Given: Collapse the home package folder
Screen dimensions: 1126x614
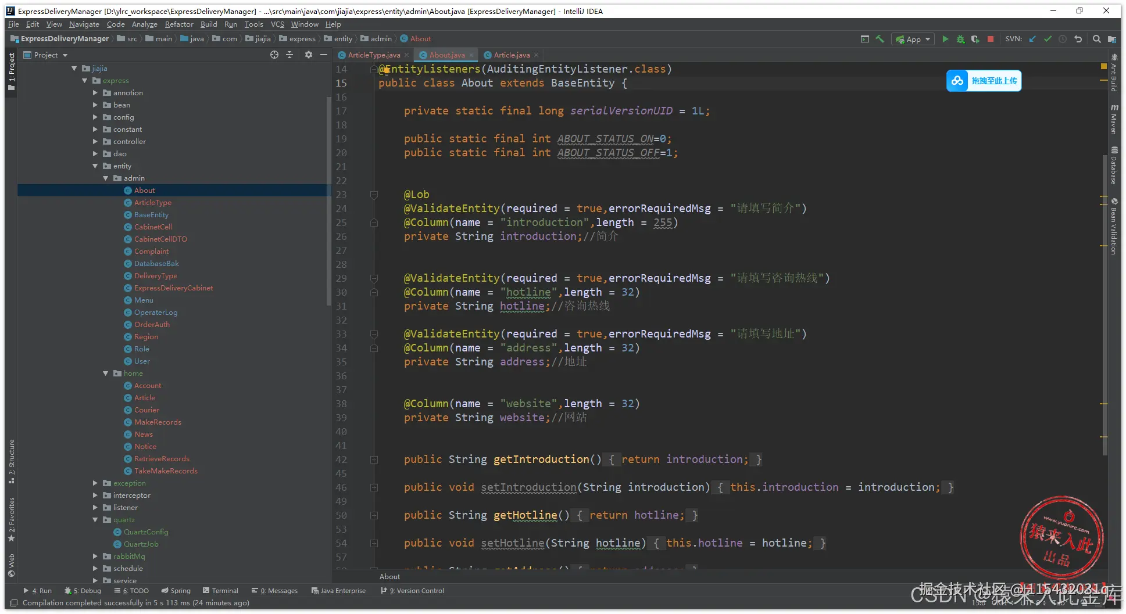Looking at the screenshot, I should 106,374.
